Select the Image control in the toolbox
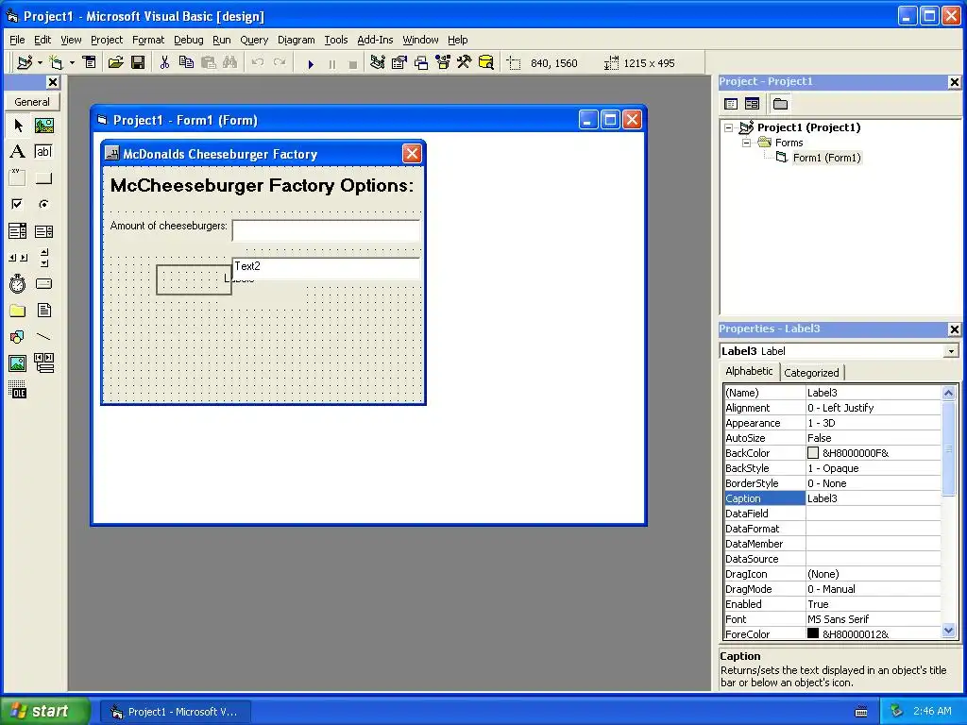Image resolution: width=967 pixels, height=725 pixels. point(18,363)
